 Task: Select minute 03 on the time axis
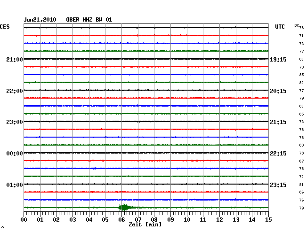coord(72,219)
